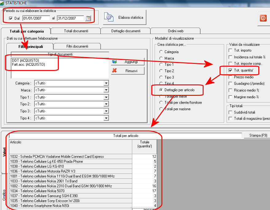Select the Grafico vertical tab
Screen dimensions: 270x210
(x=4, y=195)
